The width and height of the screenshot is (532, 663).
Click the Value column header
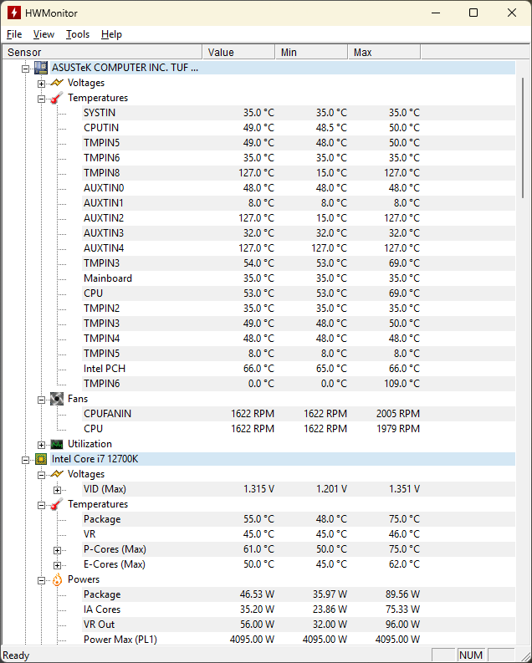point(238,52)
